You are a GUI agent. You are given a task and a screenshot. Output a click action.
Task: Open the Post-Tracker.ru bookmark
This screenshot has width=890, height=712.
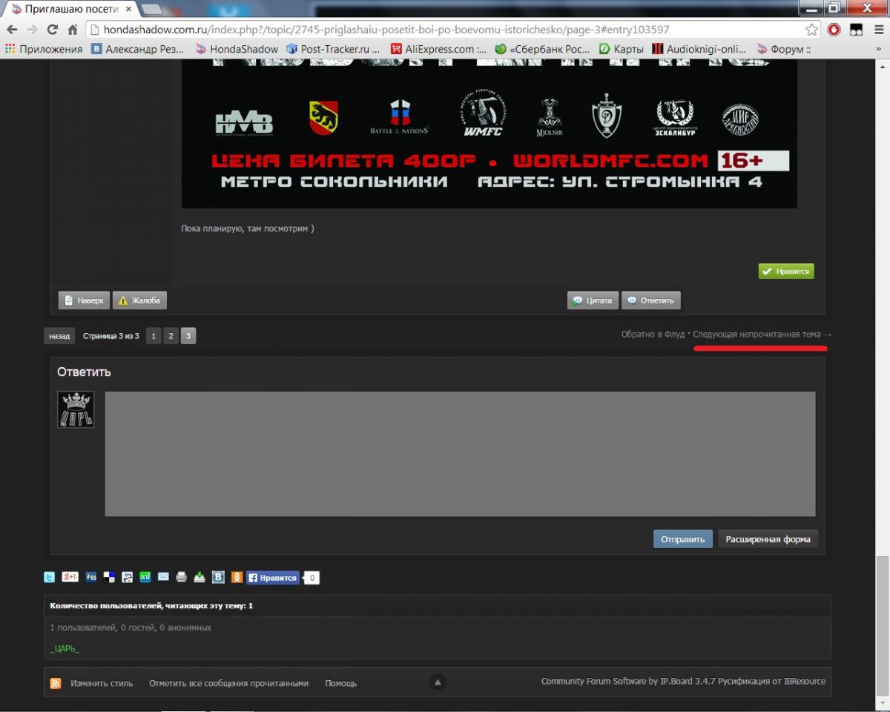tap(333, 49)
